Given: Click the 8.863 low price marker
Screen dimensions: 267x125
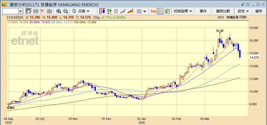Looking at the screenshot, I should coord(11,108).
